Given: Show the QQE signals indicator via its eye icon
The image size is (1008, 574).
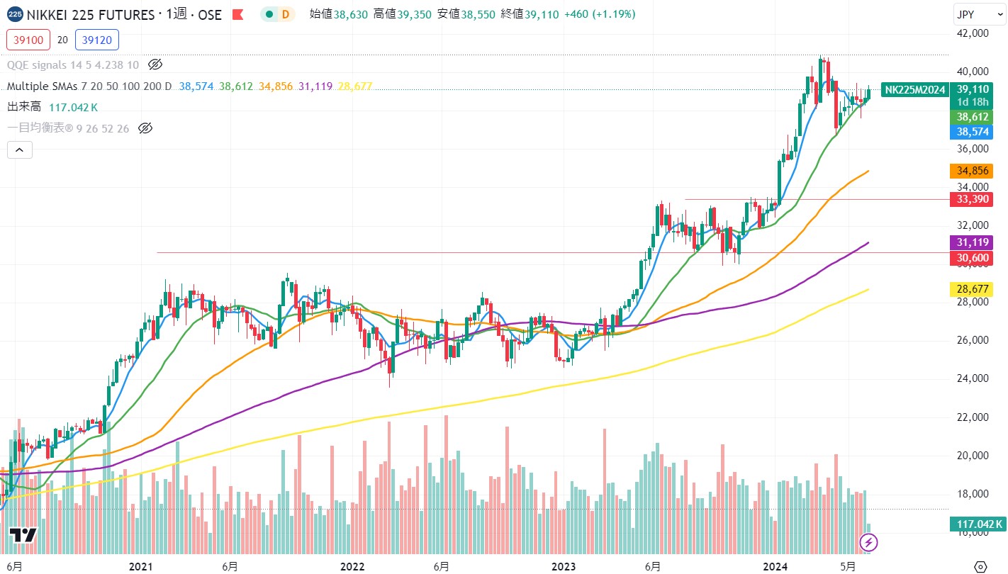Looking at the screenshot, I should (155, 64).
